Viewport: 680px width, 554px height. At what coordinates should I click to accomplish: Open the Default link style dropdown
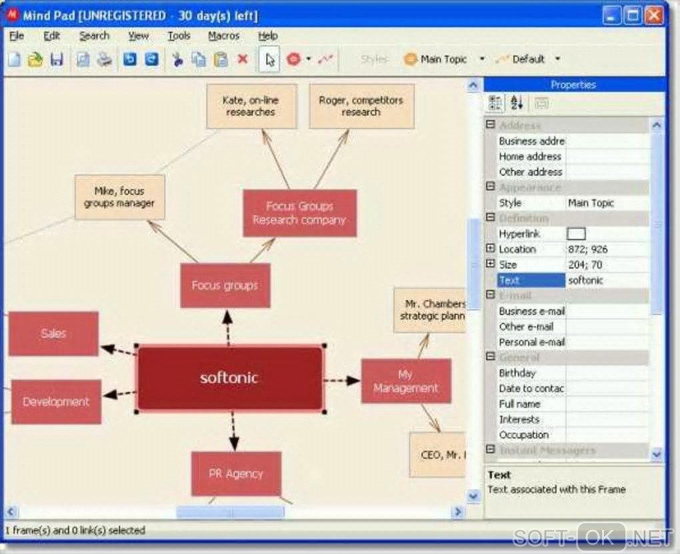point(558,59)
